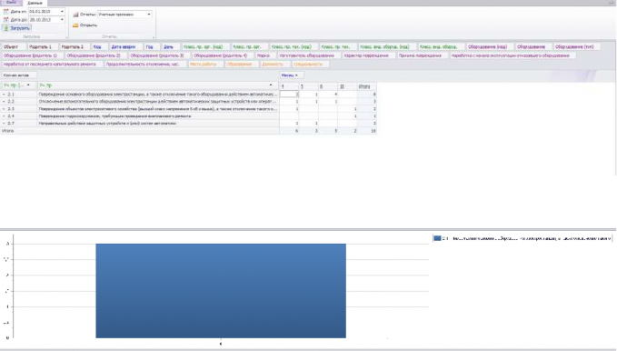Select the 'Марка' field chip
The height and width of the screenshot is (351, 617).
[265, 55]
